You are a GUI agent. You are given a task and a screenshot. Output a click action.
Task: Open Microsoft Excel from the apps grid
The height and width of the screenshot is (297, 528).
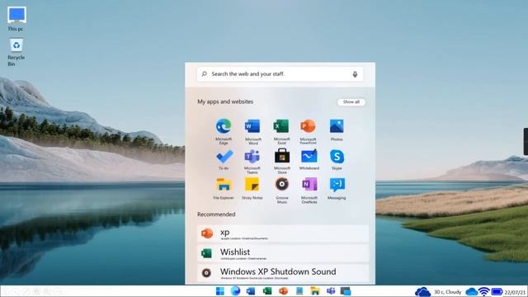[281, 126]
